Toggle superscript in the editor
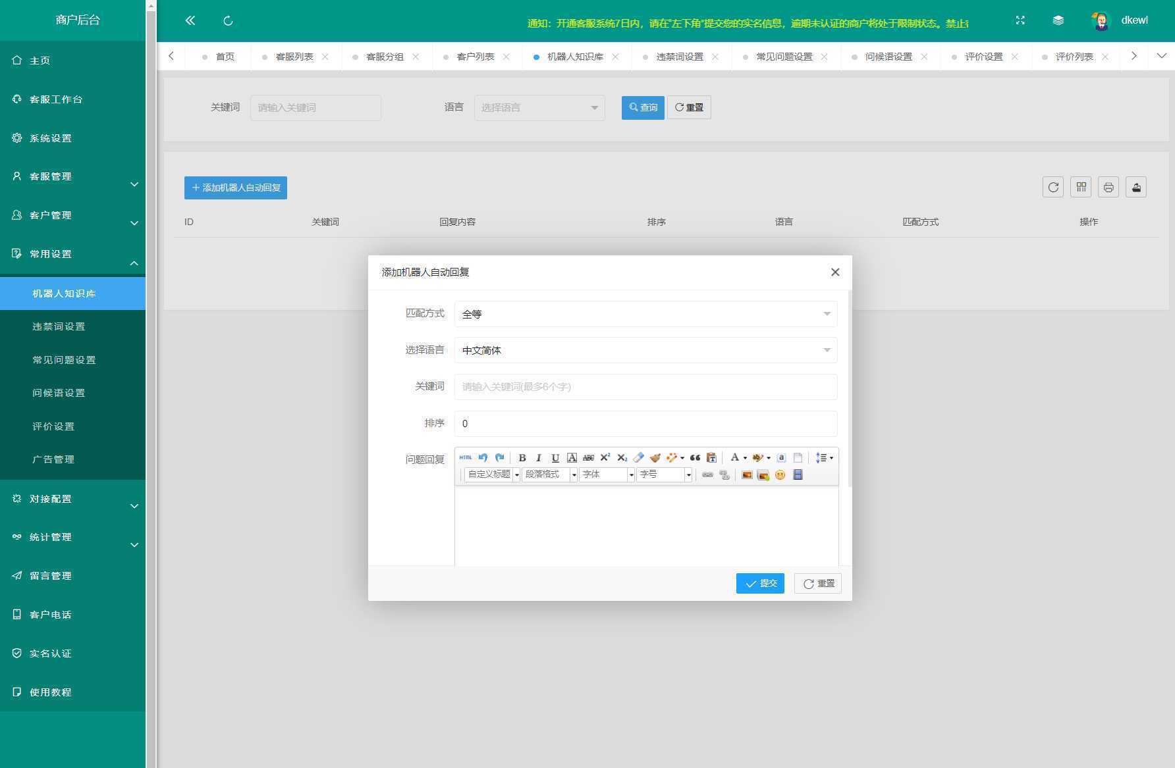Screen dimensions: 1175x768 pos(605,457)
